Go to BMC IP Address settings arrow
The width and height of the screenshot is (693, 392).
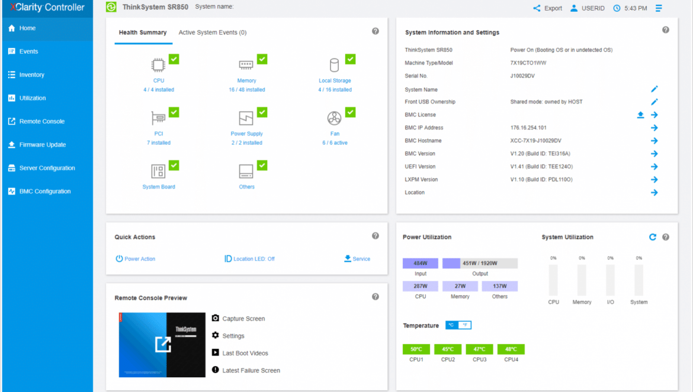[654, 128]
